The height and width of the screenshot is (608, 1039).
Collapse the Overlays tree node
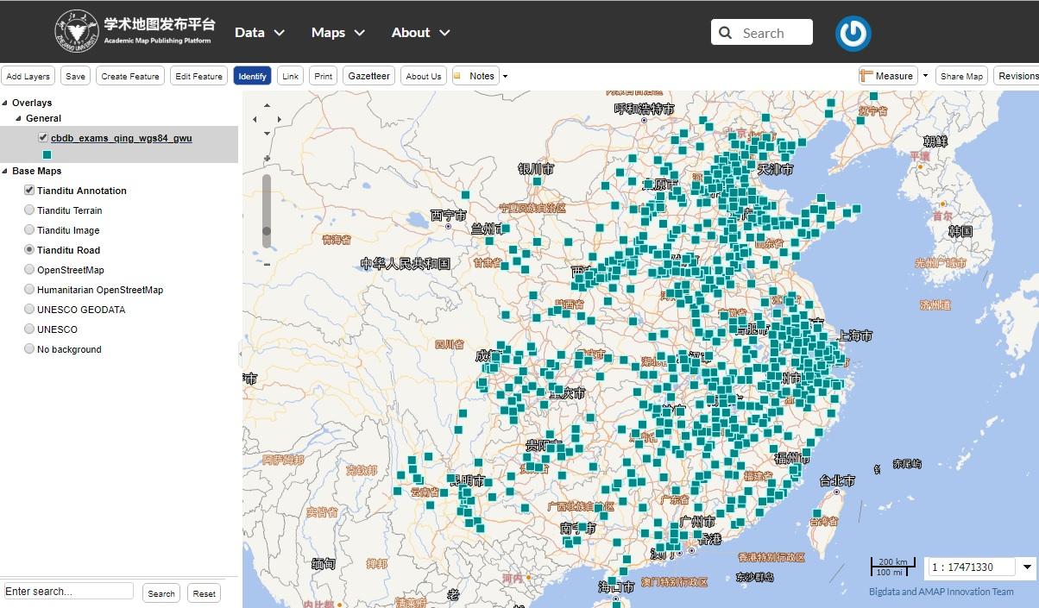(x=5, y=103)
